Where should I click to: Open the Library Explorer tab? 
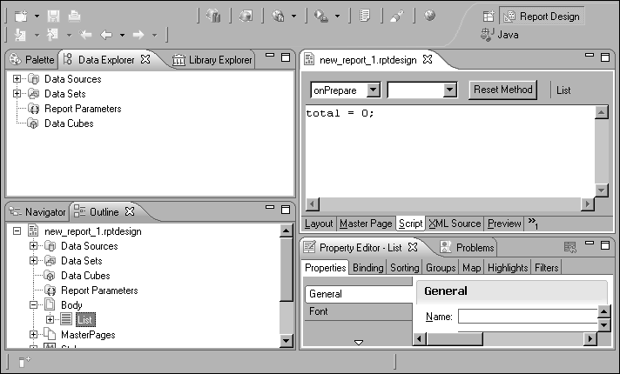(212, 60)
